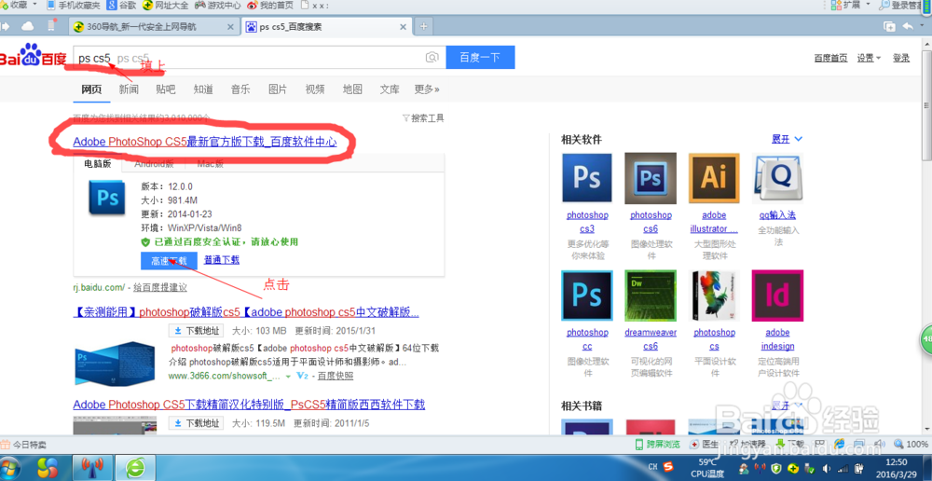Click the 高速下载 button
Screen dimensions: 932x481
(169, 260)
